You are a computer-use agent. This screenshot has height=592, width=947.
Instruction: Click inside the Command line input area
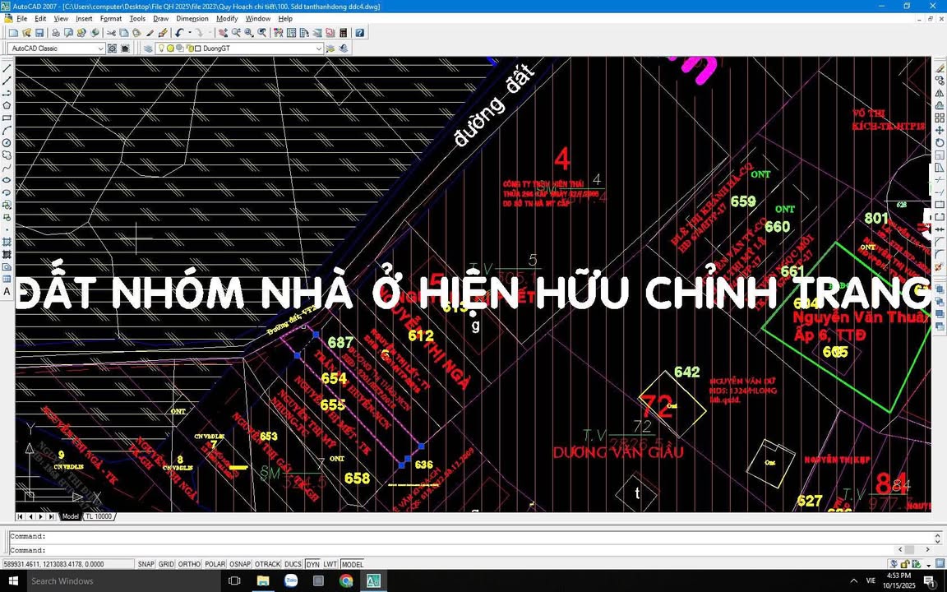coord(329,549)
